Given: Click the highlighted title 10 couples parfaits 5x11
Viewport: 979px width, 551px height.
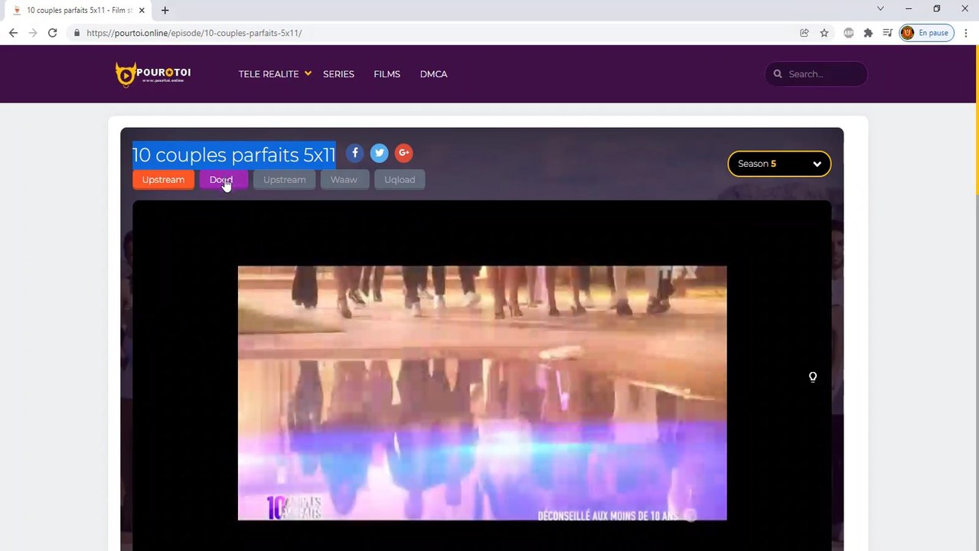Looking at the screenshot, I should pos(234,155).
